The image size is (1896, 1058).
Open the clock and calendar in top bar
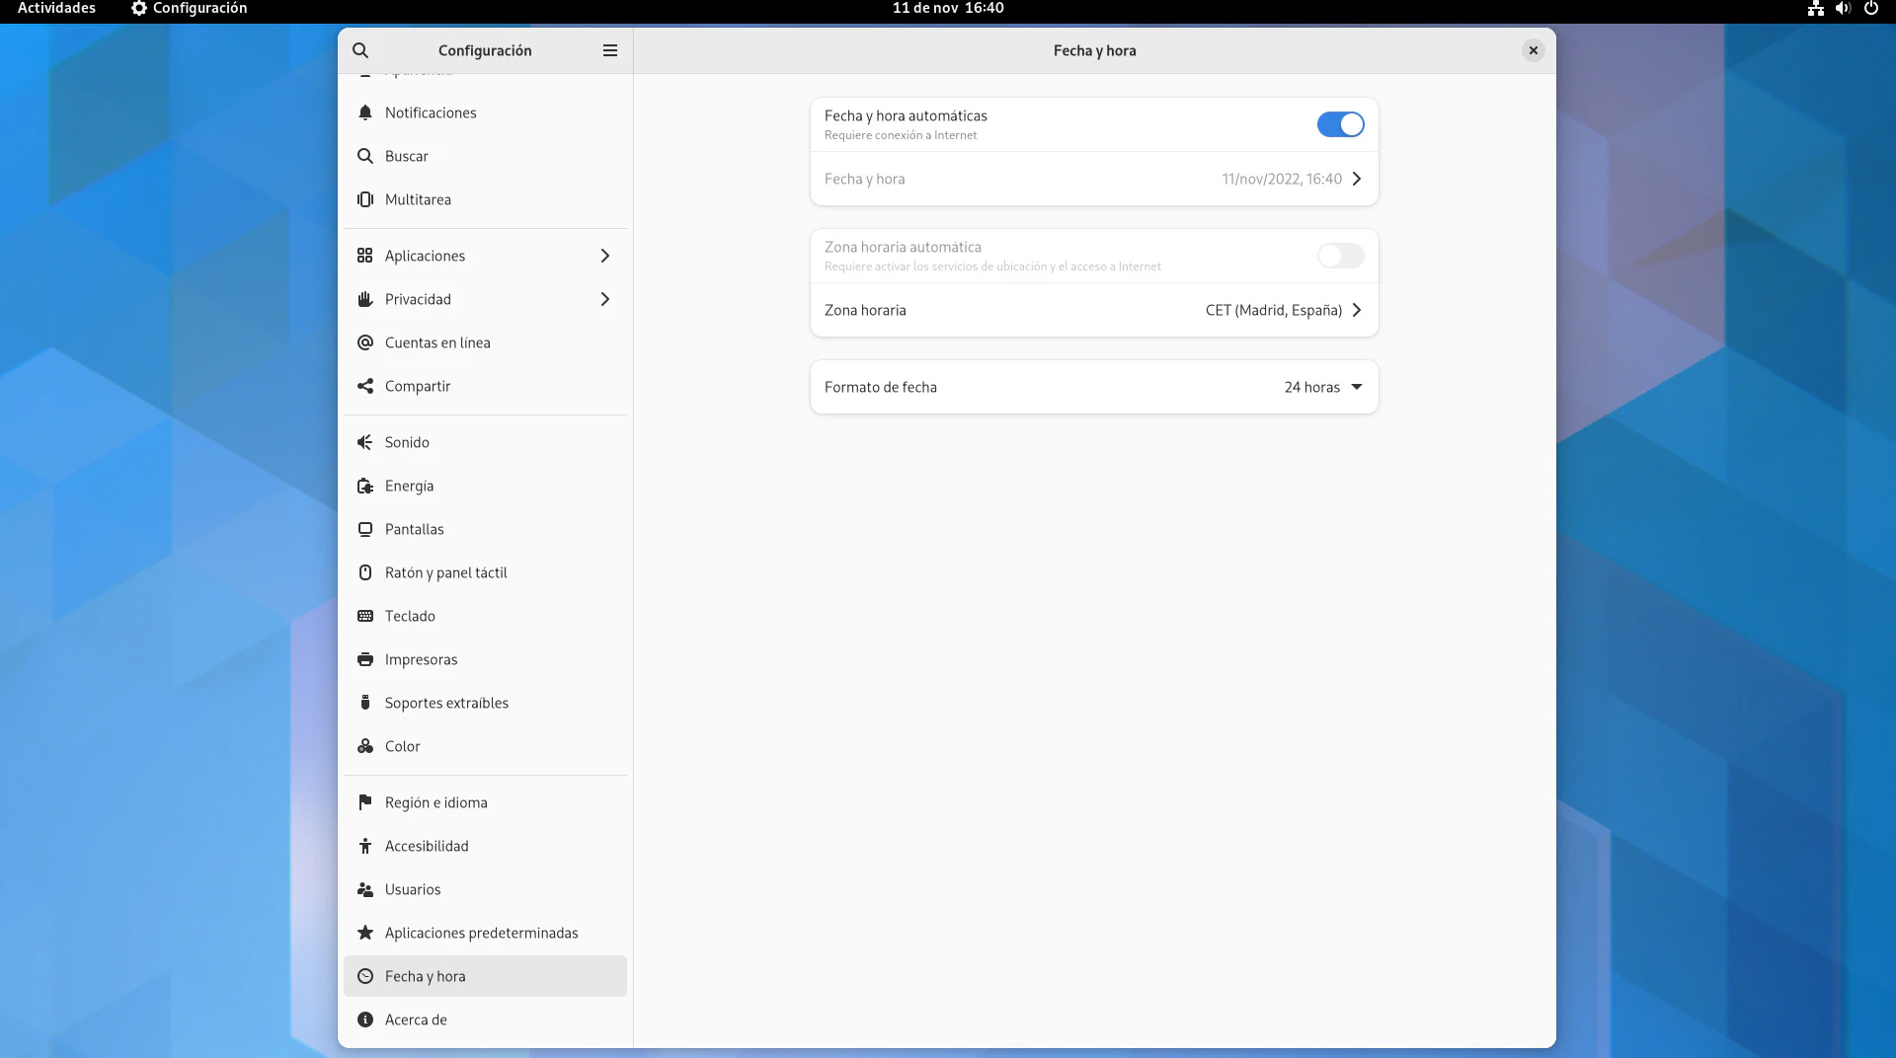point(947,8)
